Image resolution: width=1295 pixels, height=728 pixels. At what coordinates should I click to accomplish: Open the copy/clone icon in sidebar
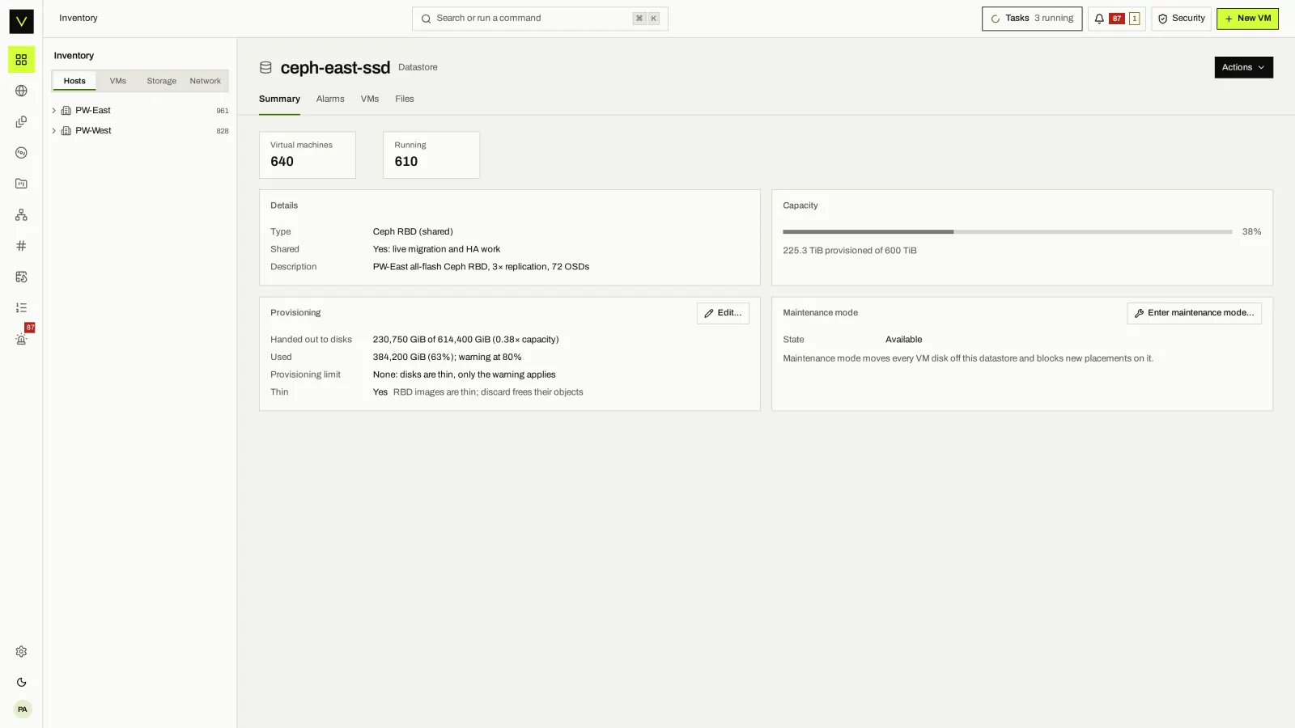[x=21, y=122]
